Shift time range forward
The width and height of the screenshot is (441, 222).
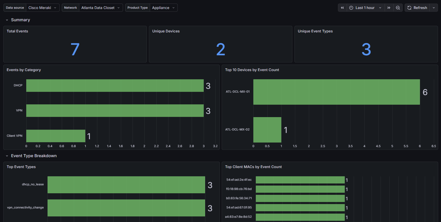coord(389,8)
